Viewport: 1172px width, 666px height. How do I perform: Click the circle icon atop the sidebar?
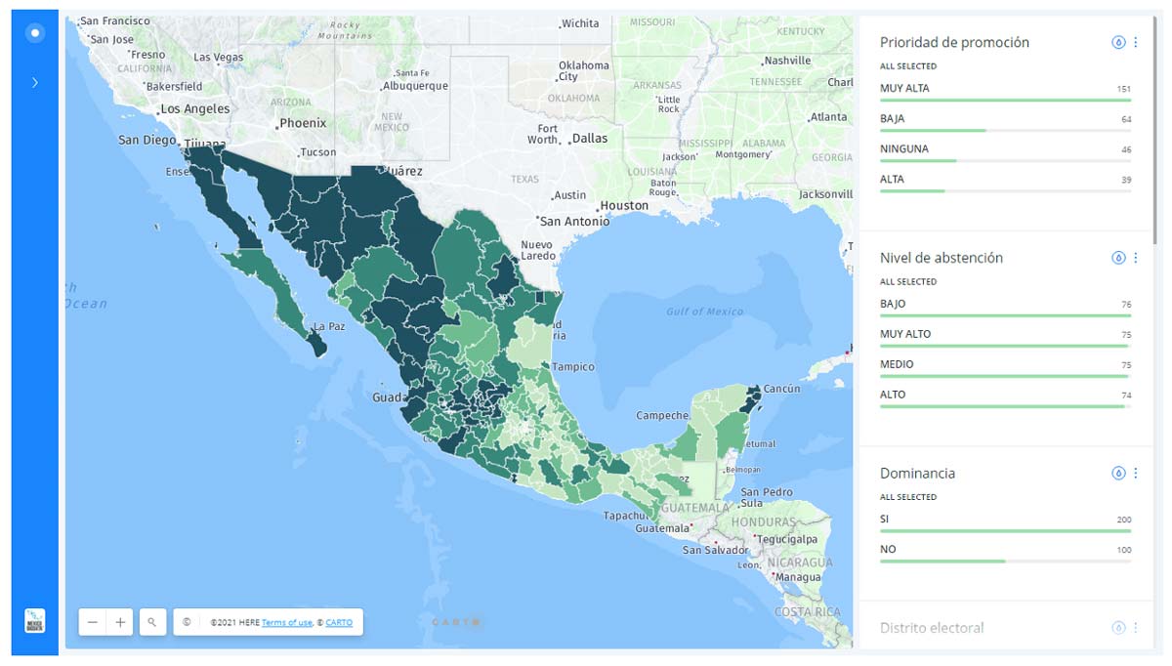point(35,33)
